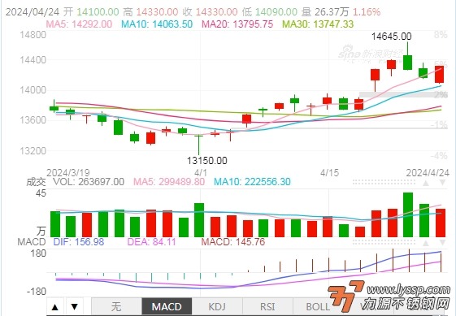Select the MACD indicator tab
The image size is (456, 316).
coord(167,306)
